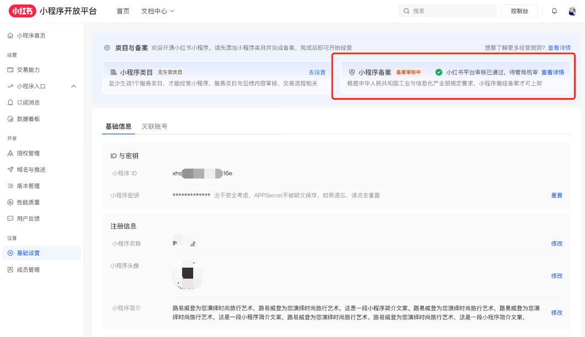The width and height of the screenshot is (585, 337).
Task: Click 去设置 link for 小程序类目
Action: 317,72
